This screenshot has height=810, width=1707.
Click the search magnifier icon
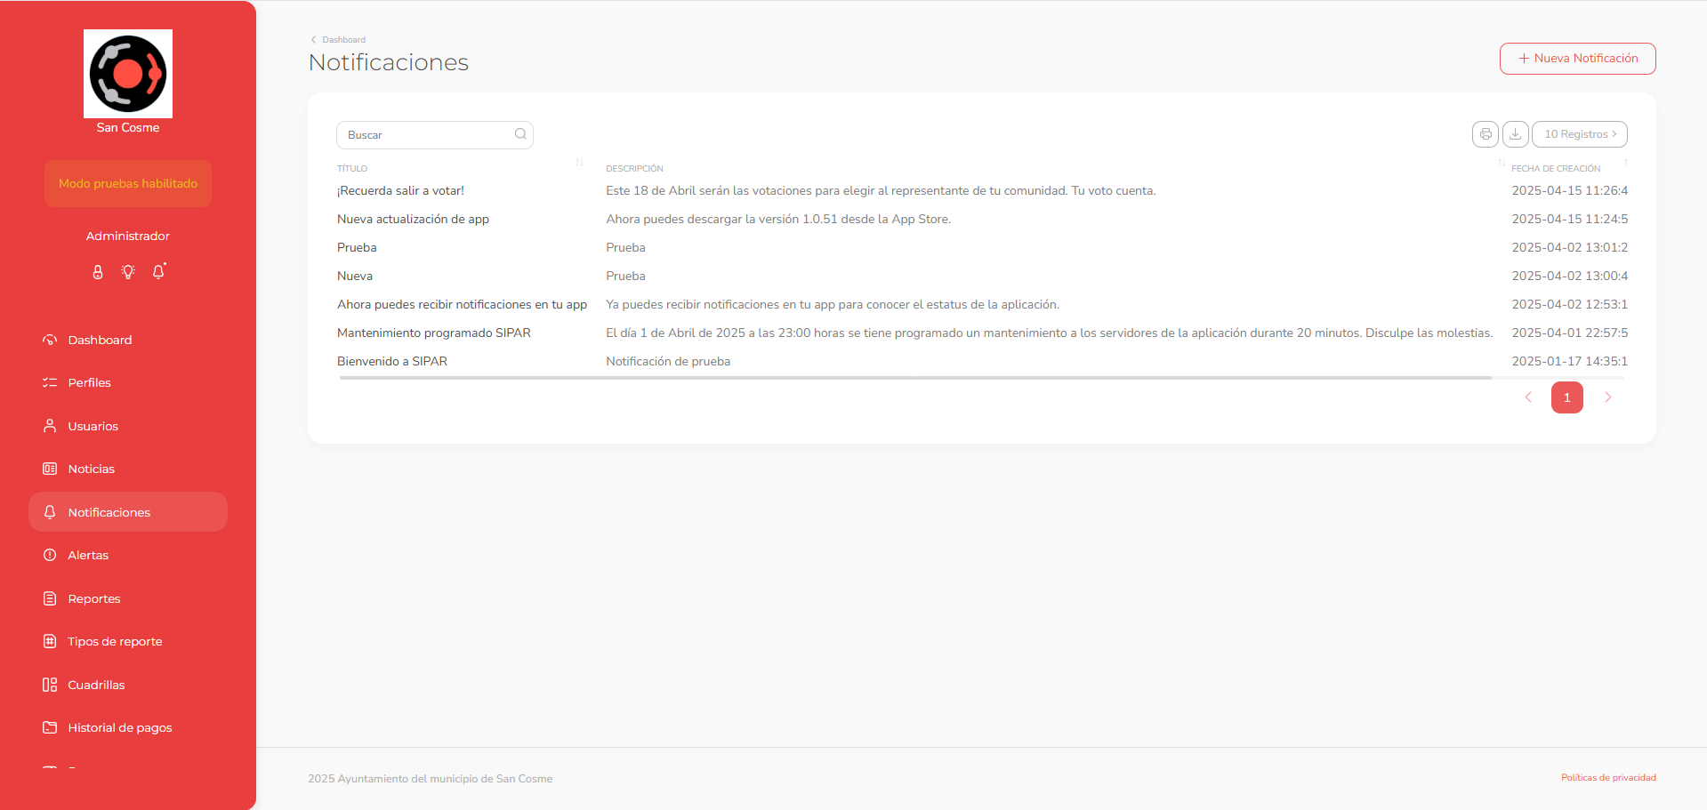pos(520,134)
